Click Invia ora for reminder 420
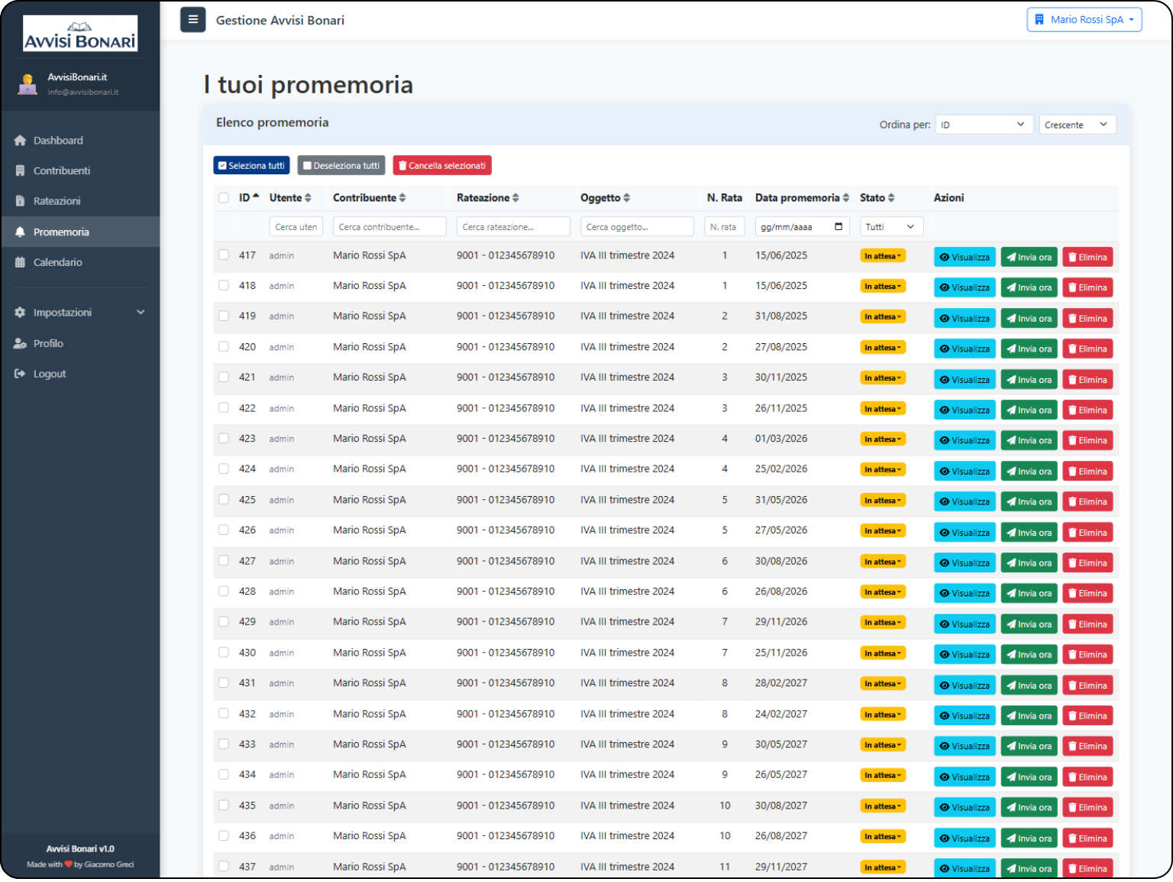 [1029, 349]
